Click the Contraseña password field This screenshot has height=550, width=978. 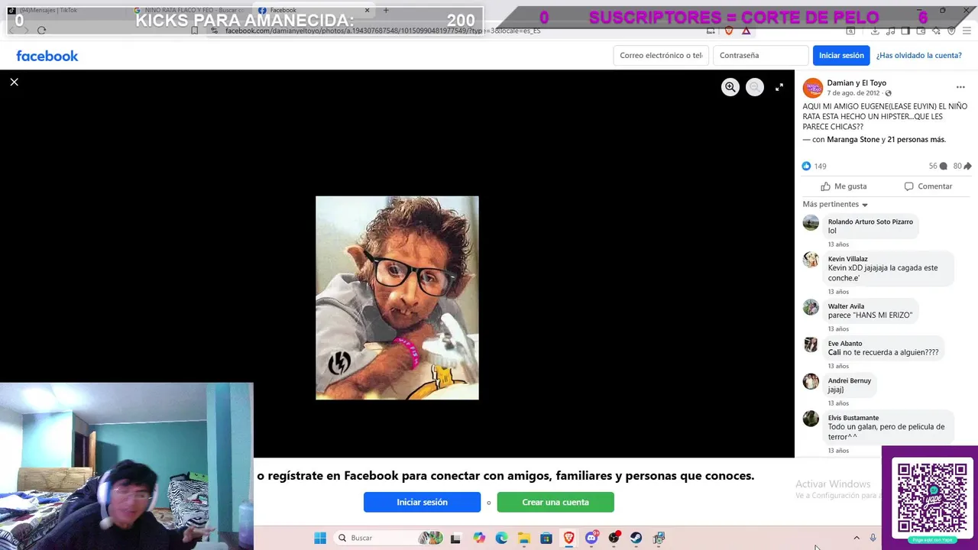[760, 56]
